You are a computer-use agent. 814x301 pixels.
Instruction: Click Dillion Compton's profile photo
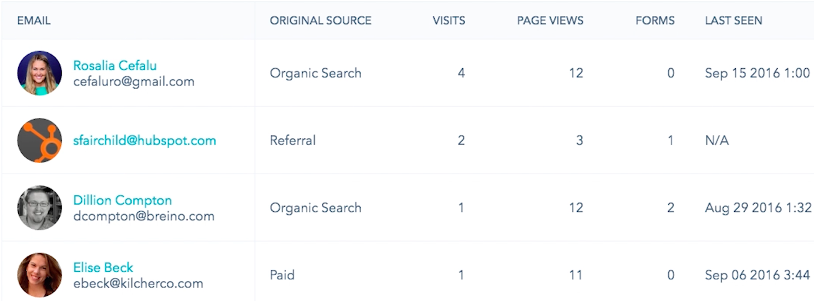click(x=40, y=208)
